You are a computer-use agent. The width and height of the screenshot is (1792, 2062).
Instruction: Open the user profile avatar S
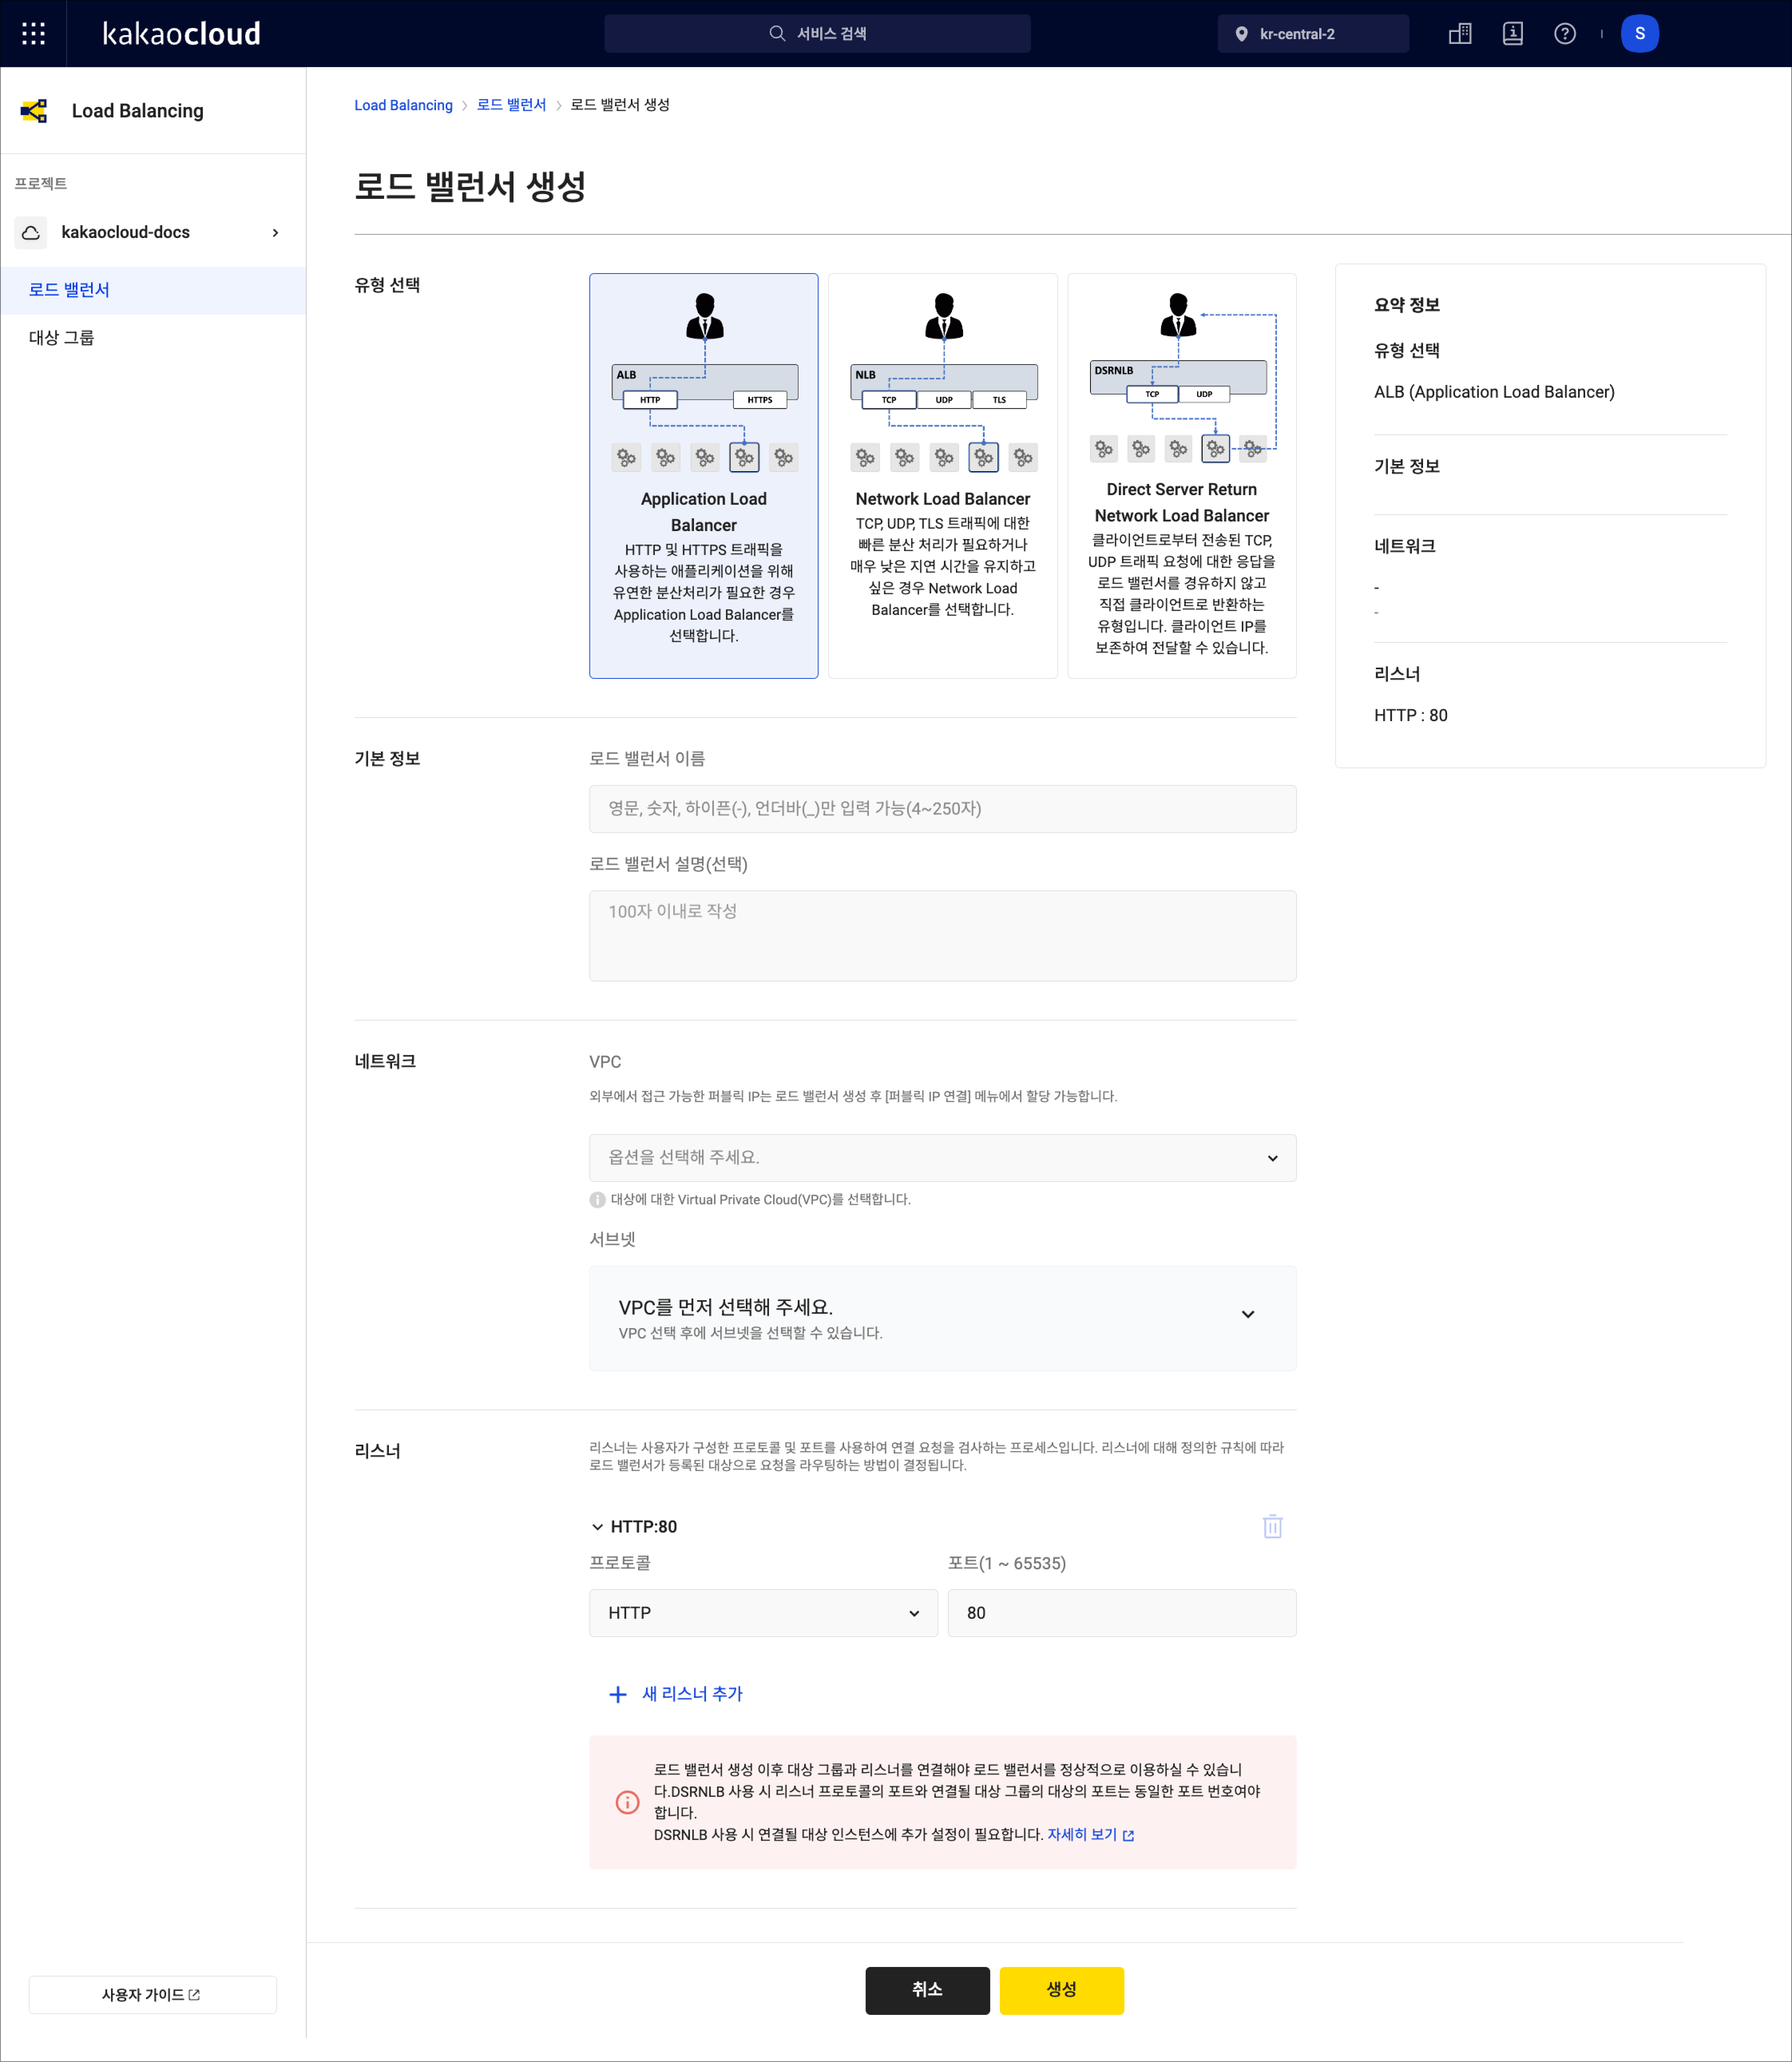point(1639,34)
